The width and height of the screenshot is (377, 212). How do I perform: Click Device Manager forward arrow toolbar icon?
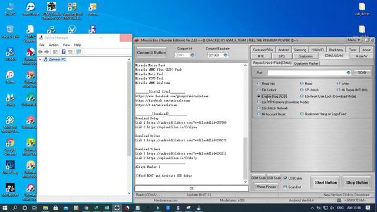47,52
